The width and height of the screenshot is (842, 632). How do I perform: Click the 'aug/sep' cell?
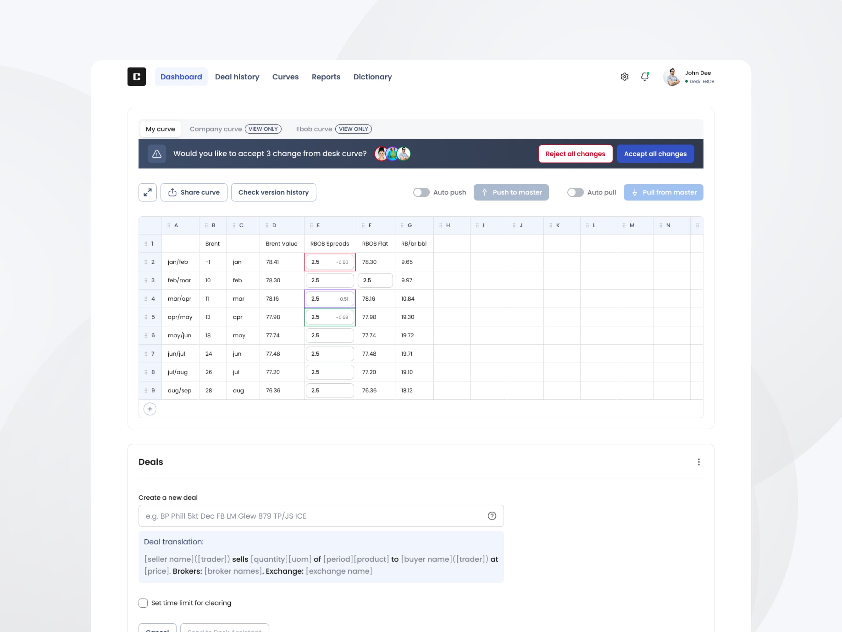click(180, 390)
